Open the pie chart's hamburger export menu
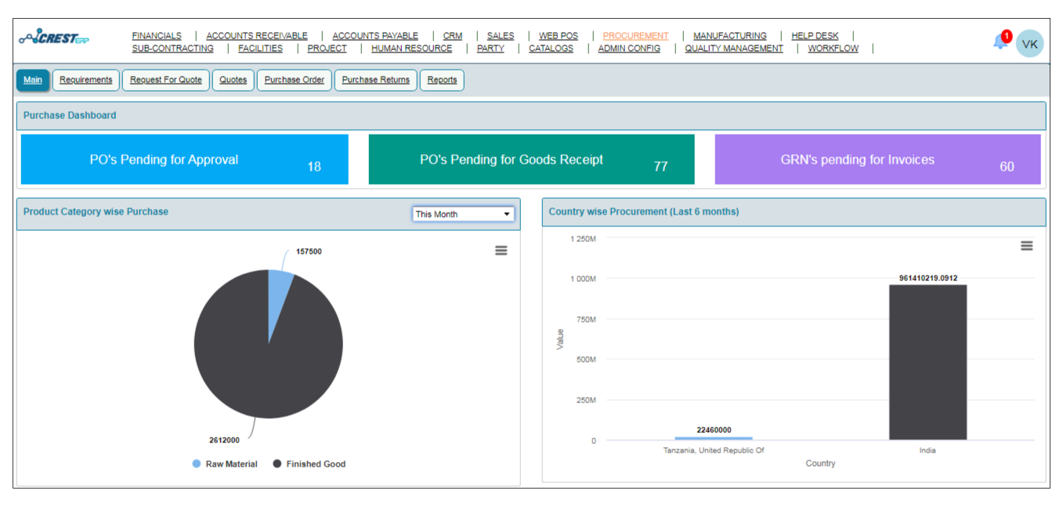This screenshot has width=1063, height=505. point(501,251)
